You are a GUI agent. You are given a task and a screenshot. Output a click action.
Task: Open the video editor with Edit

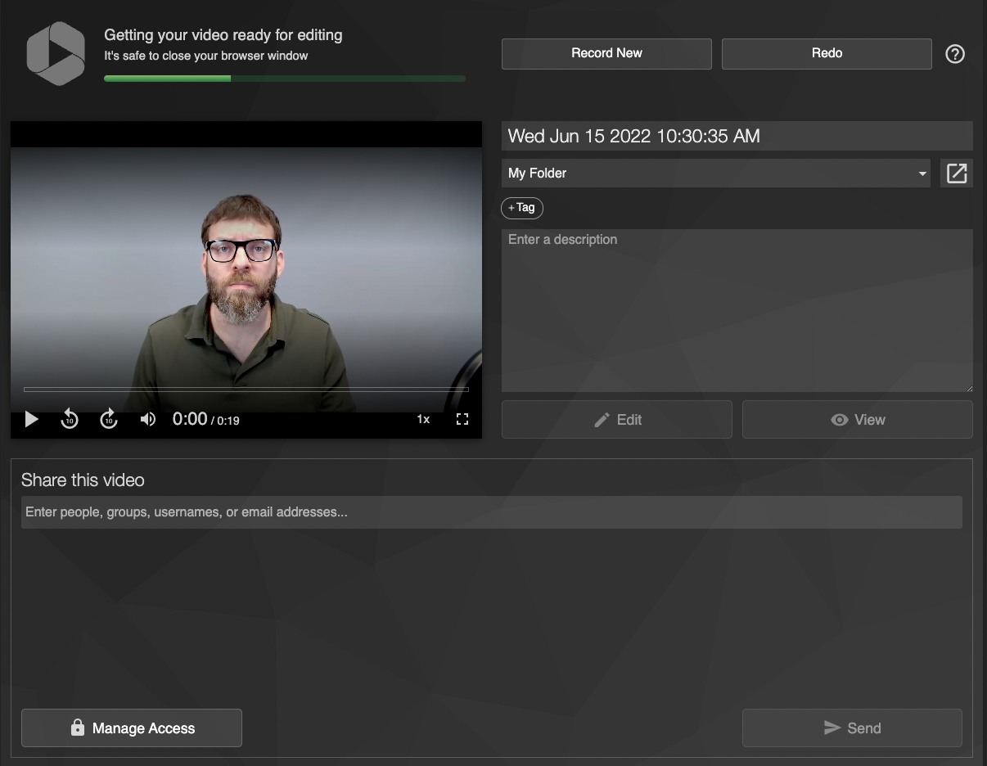pyautogui.click(x=617, y=420)
